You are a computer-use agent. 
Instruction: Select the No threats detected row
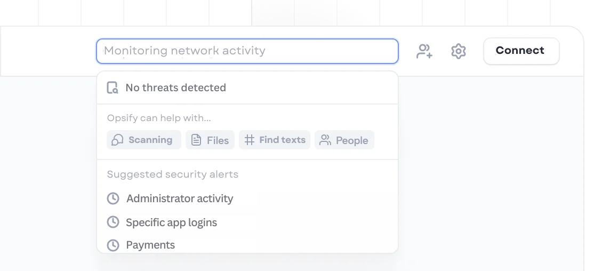247,88
